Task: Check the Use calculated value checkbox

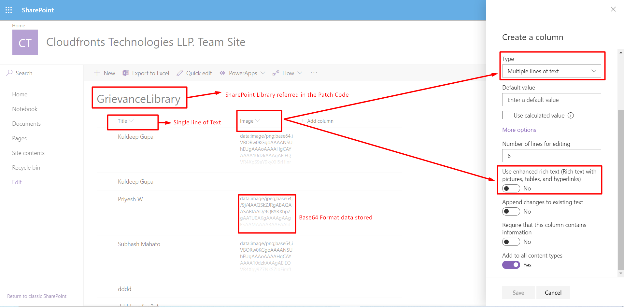Action: 506,115
